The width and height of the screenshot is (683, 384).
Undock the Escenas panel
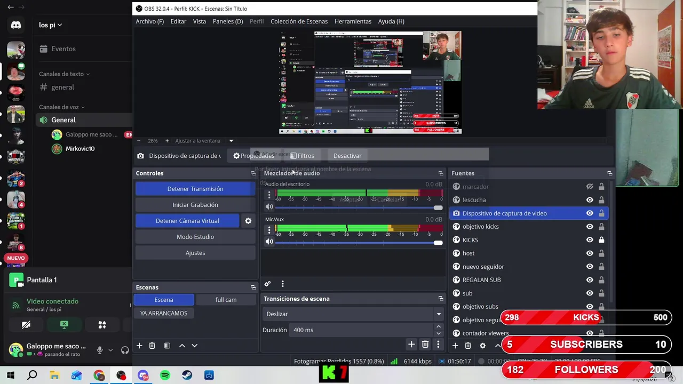point(253,287)
